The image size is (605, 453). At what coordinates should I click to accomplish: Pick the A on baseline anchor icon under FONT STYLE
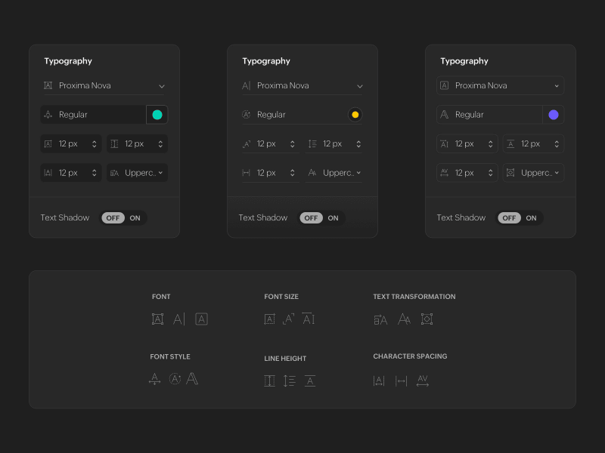pyautogui.click(x=155, y=379)
